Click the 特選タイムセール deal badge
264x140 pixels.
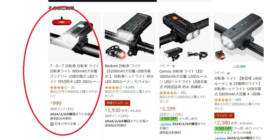pos(117,103)
